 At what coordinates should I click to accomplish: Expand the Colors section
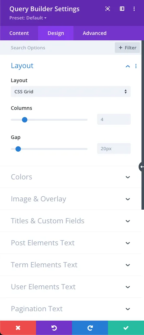[71, 177]
